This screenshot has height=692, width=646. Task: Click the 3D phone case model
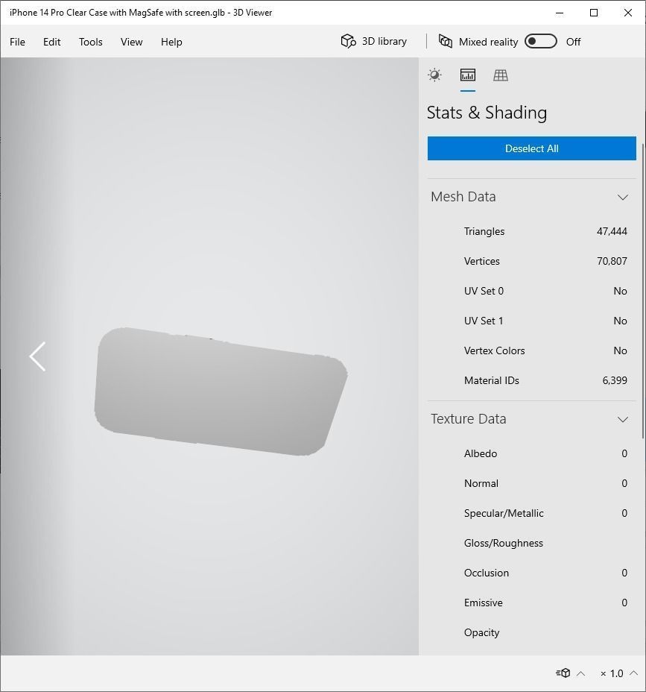tap(221, 392)
